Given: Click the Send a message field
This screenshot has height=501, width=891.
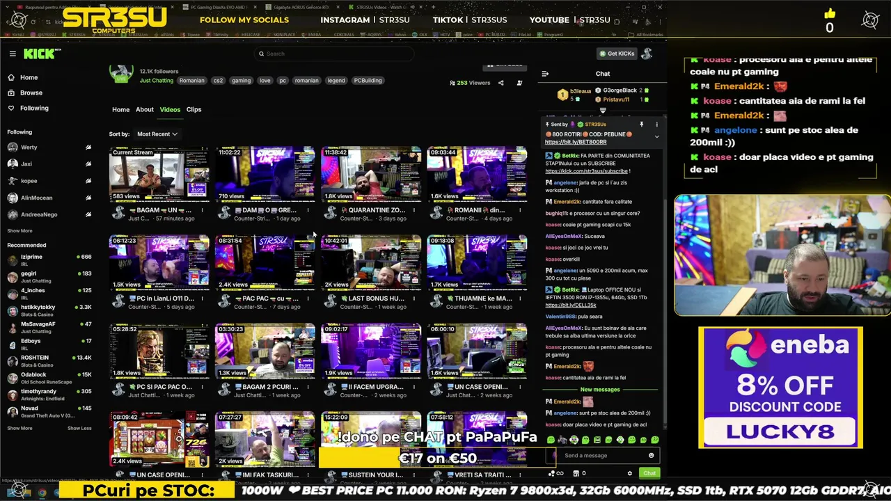Looking at the screenshot, I should tap(601, 456).
